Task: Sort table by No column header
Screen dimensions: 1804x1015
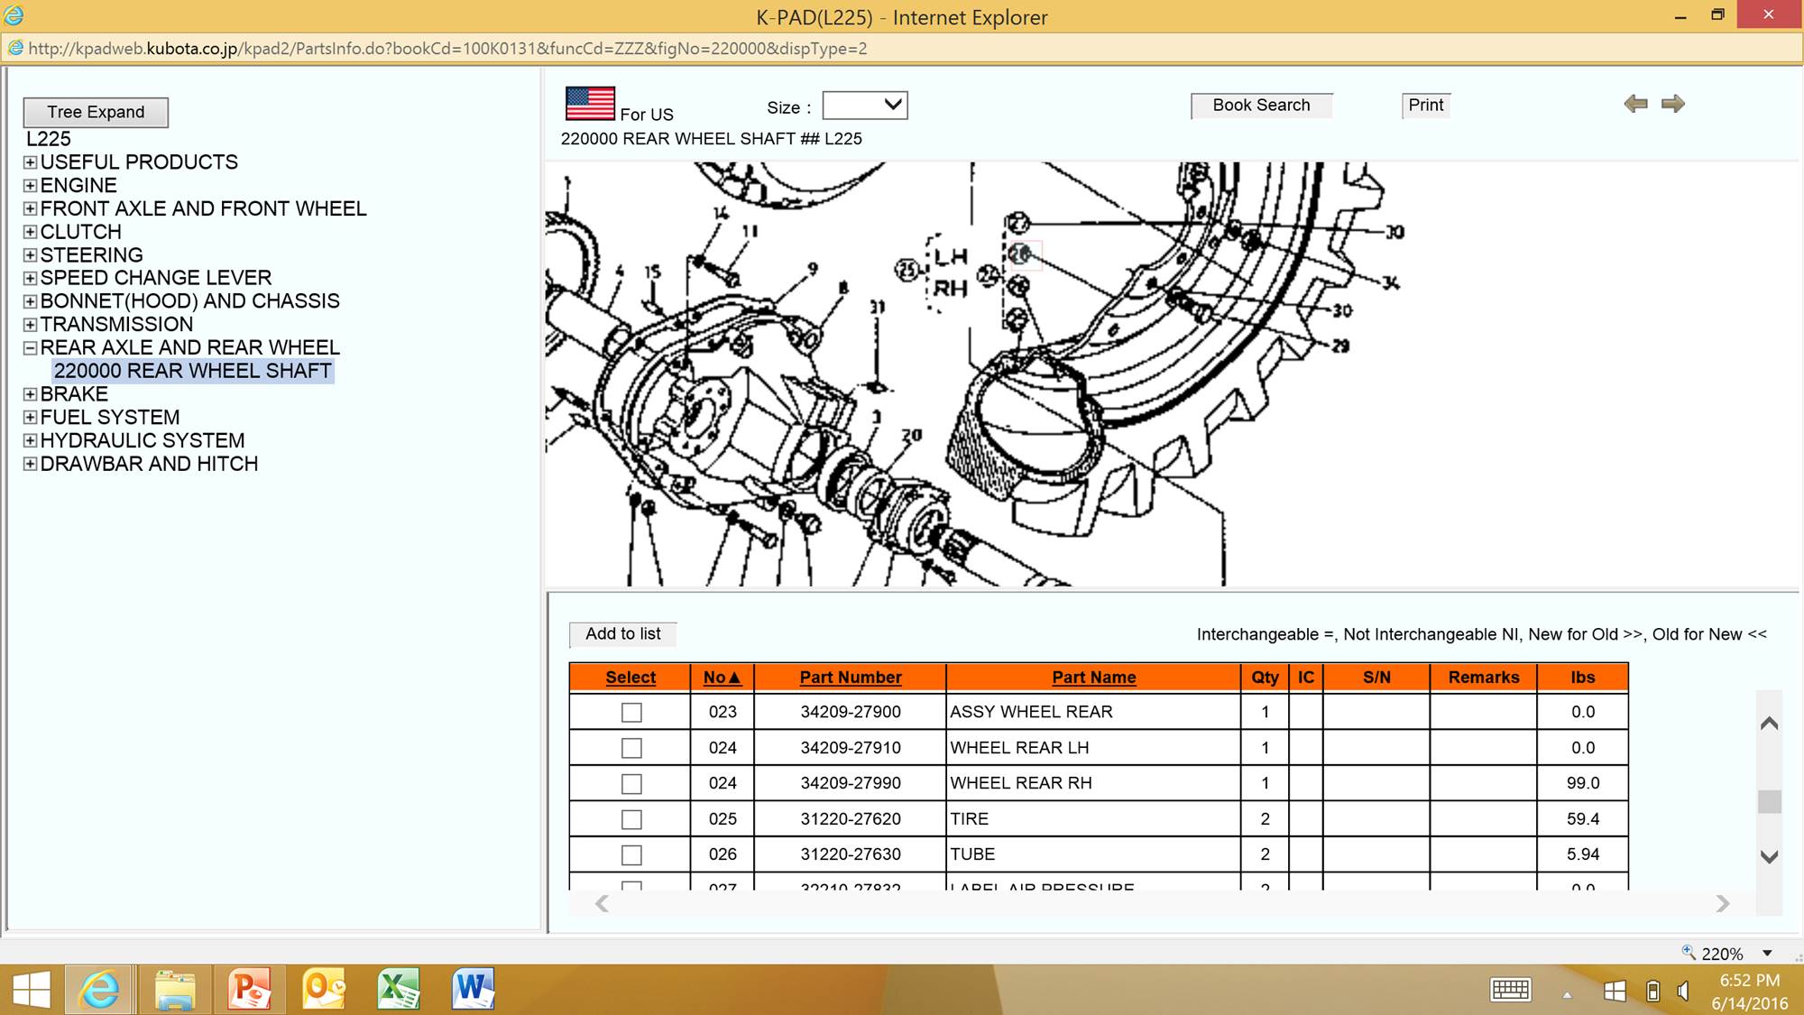Action: pos(722,678)
